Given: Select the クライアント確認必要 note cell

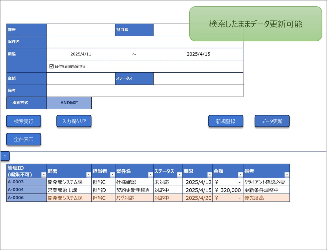Looking at the screenshot, I should tap(266, 182).
